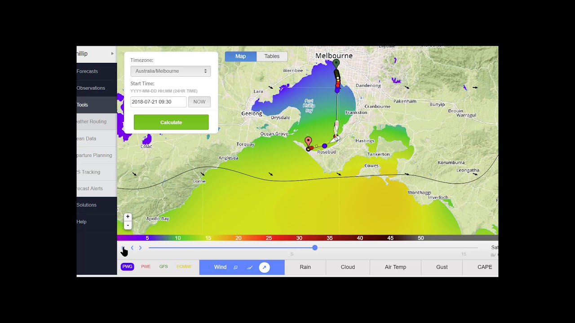Select the wind arrow display icon
This screenshot has height=323, width=575.
click(x=264, y=267)
